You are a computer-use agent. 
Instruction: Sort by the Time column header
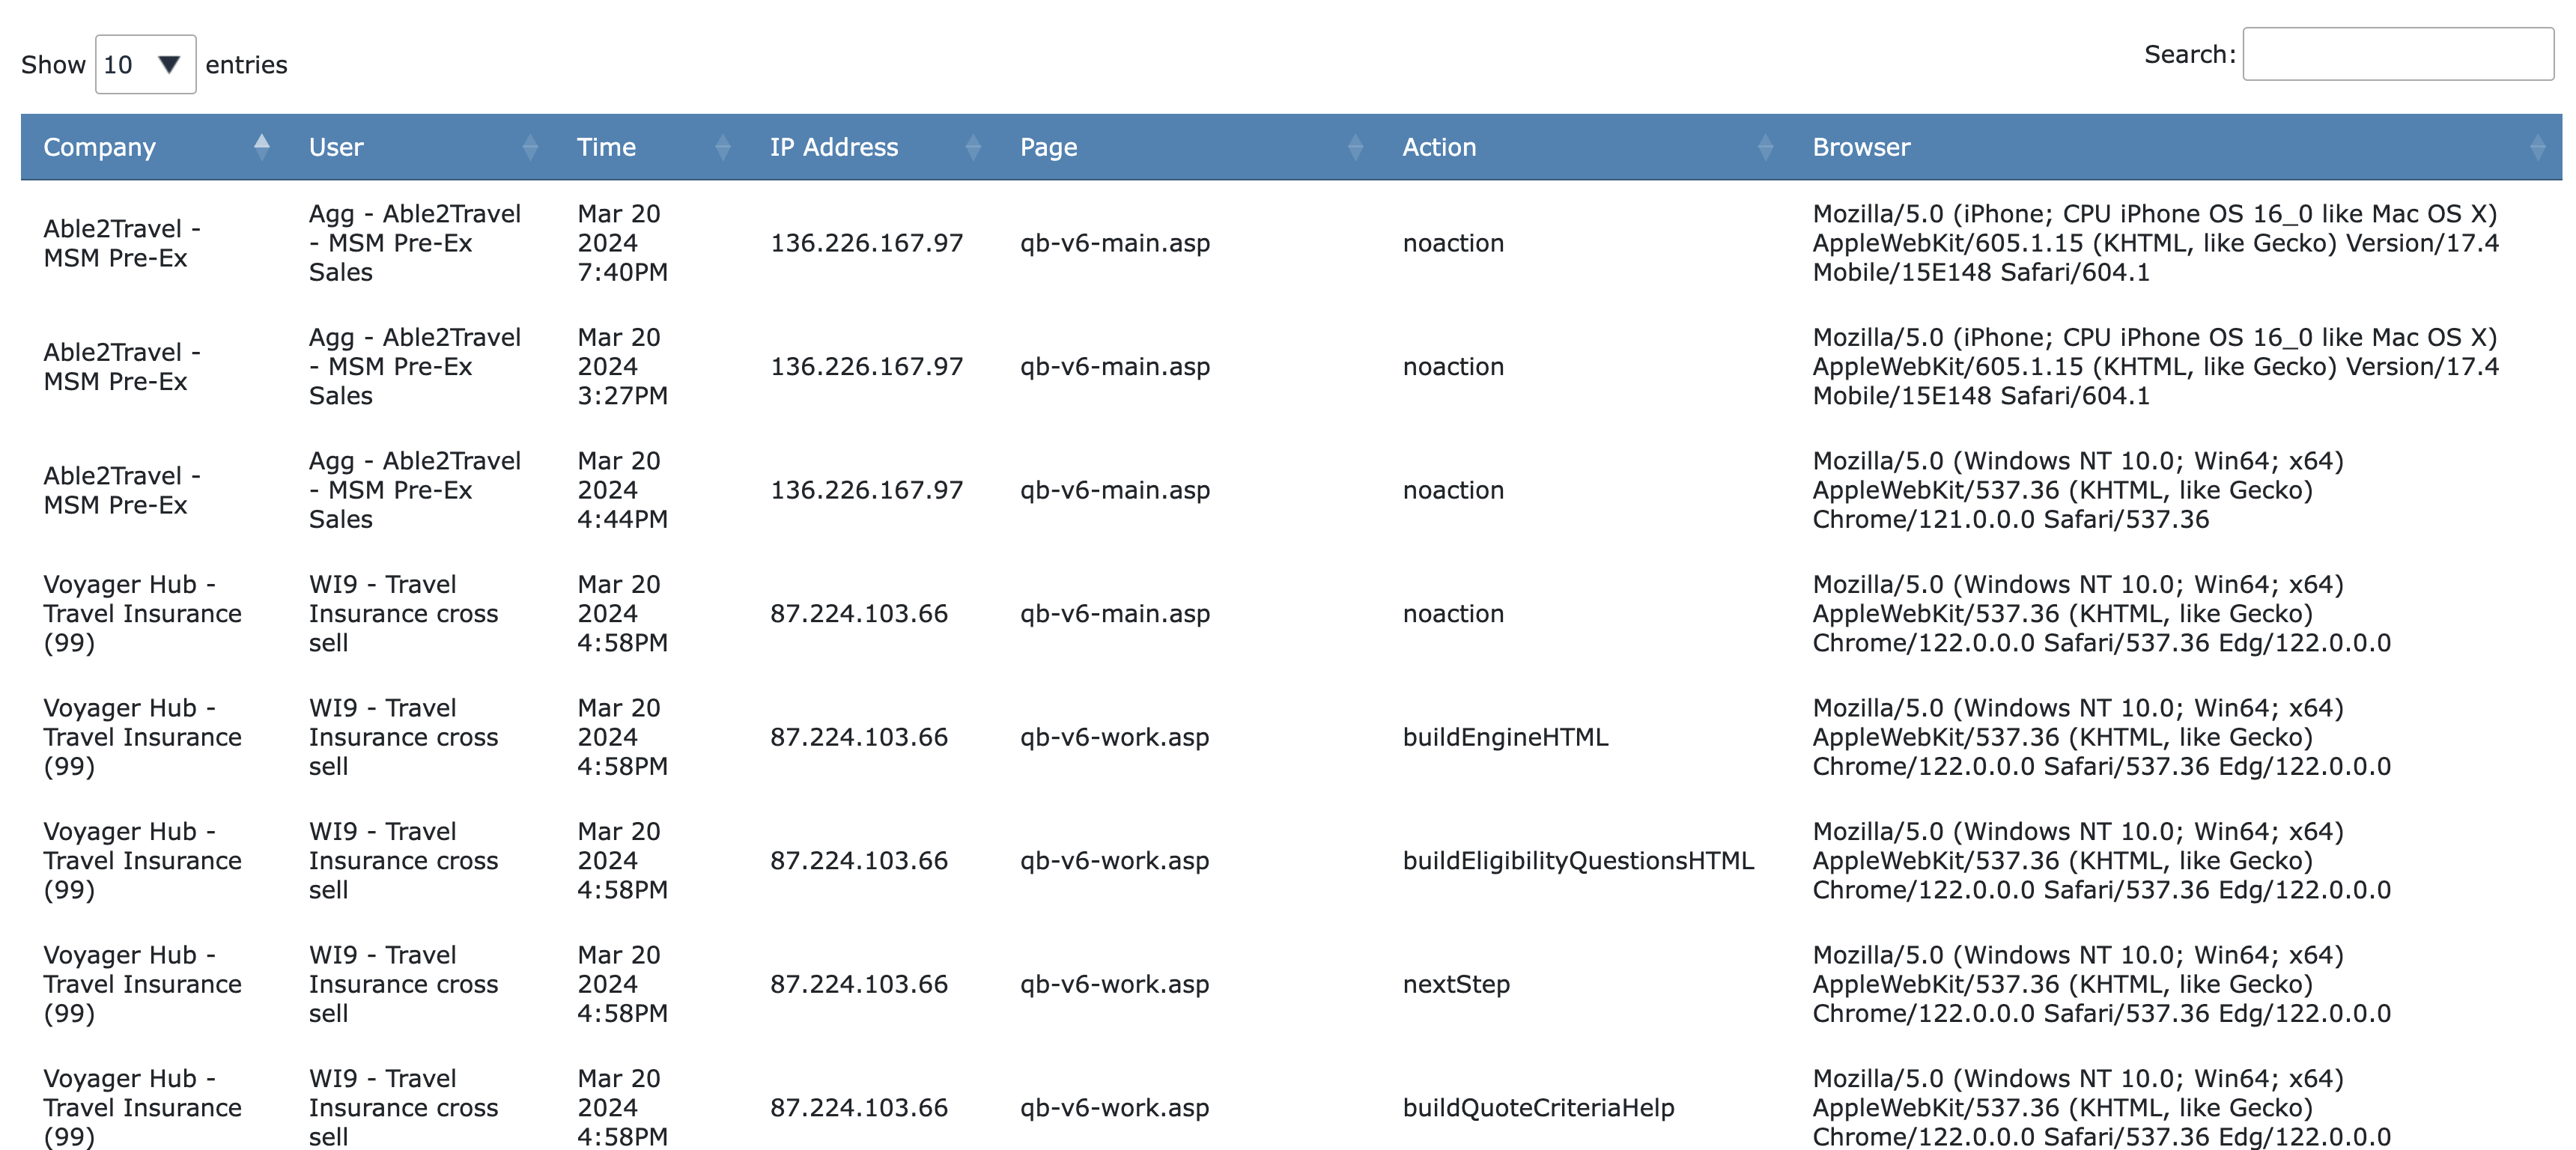click(x=651, y=147)
